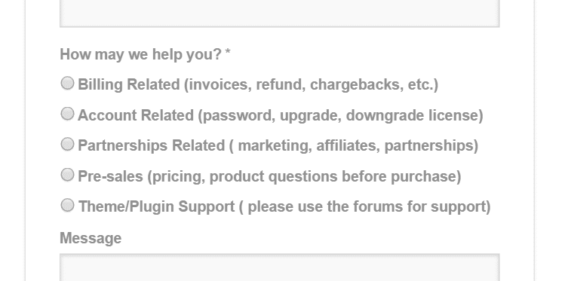Click the '( marketing, affiliates, partnerships)' text

point(354,145)
